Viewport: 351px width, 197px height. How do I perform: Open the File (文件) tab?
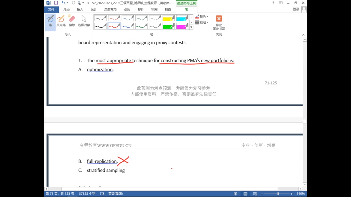point(51,9)
